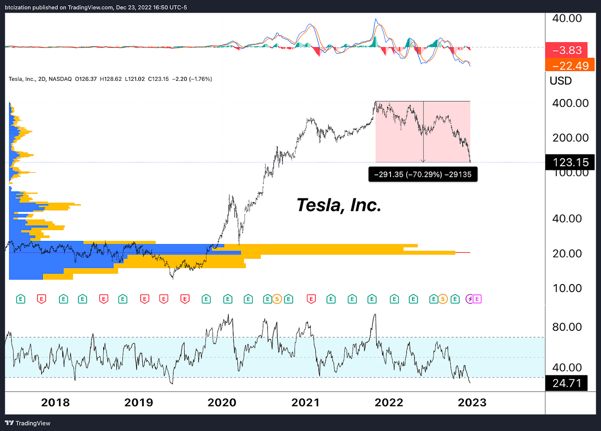The width and height of the screenshot is (601, 431).
Task: Click the 20.00 price axis label
Action: (x=567, y=254)
